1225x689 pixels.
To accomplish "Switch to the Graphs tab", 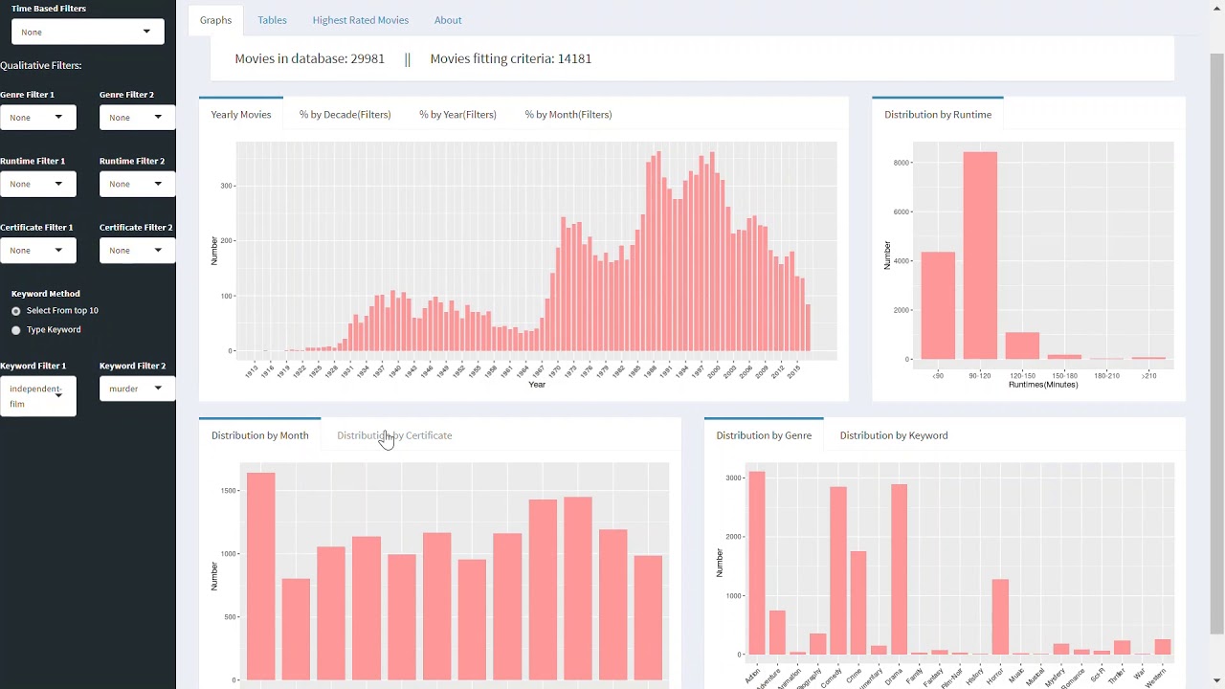I will (215, 20).
